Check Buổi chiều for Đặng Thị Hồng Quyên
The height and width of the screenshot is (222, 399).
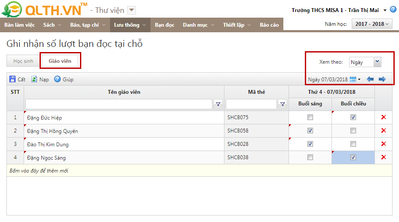pyautogui.click(x=353, y=131)
